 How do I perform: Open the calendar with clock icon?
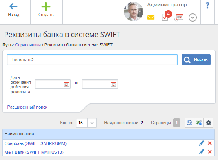click(179, 17)
